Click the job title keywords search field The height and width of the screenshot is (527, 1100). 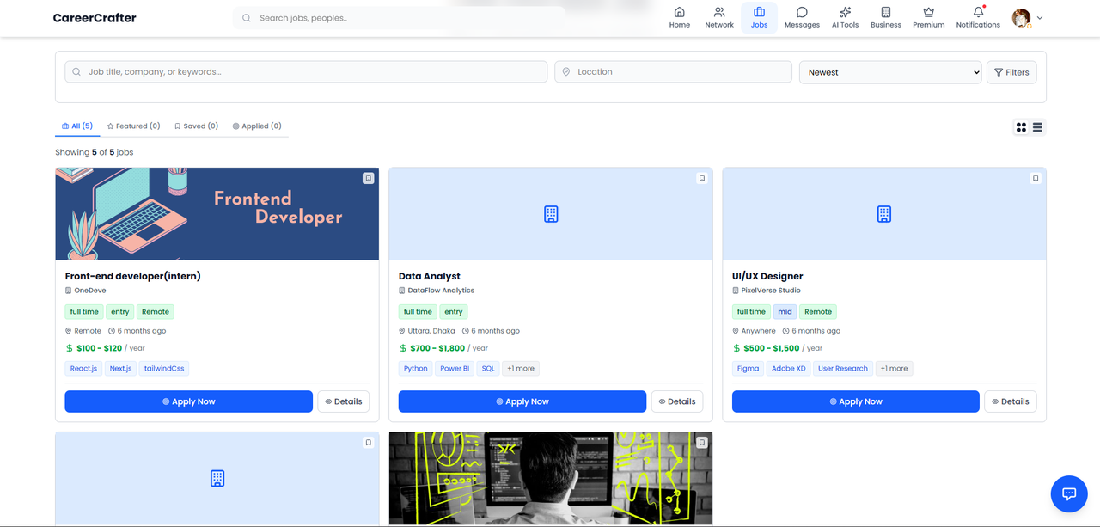click(306, 72)
